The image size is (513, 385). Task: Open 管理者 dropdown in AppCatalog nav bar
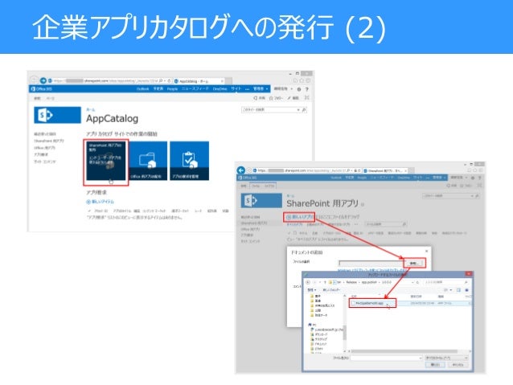pos(261,89)
